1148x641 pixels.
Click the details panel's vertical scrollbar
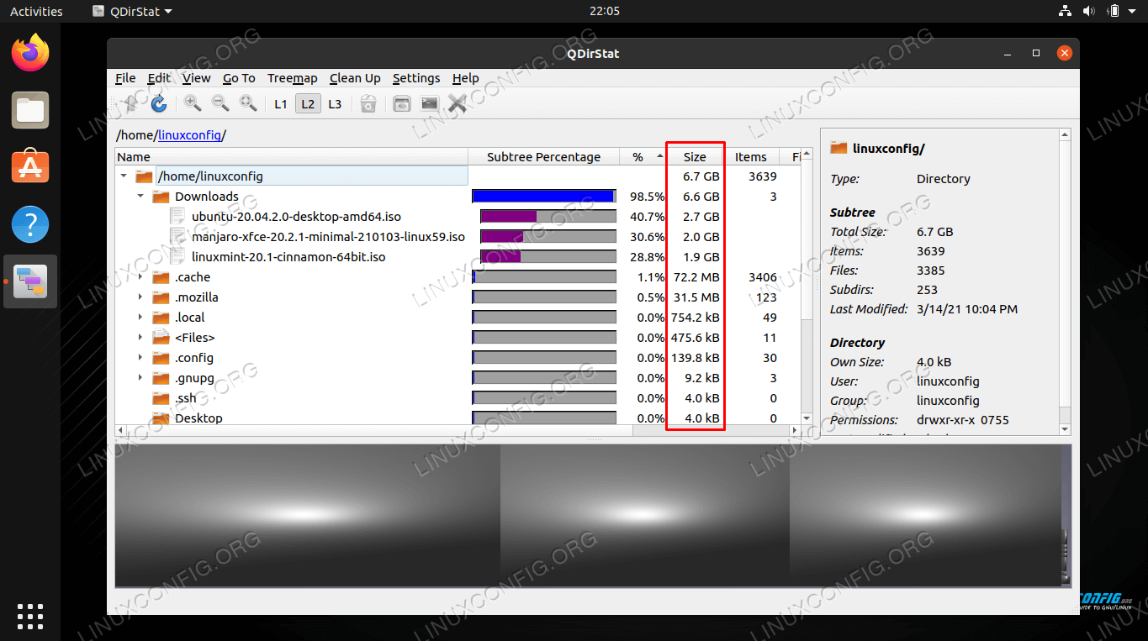[1066, 281]
